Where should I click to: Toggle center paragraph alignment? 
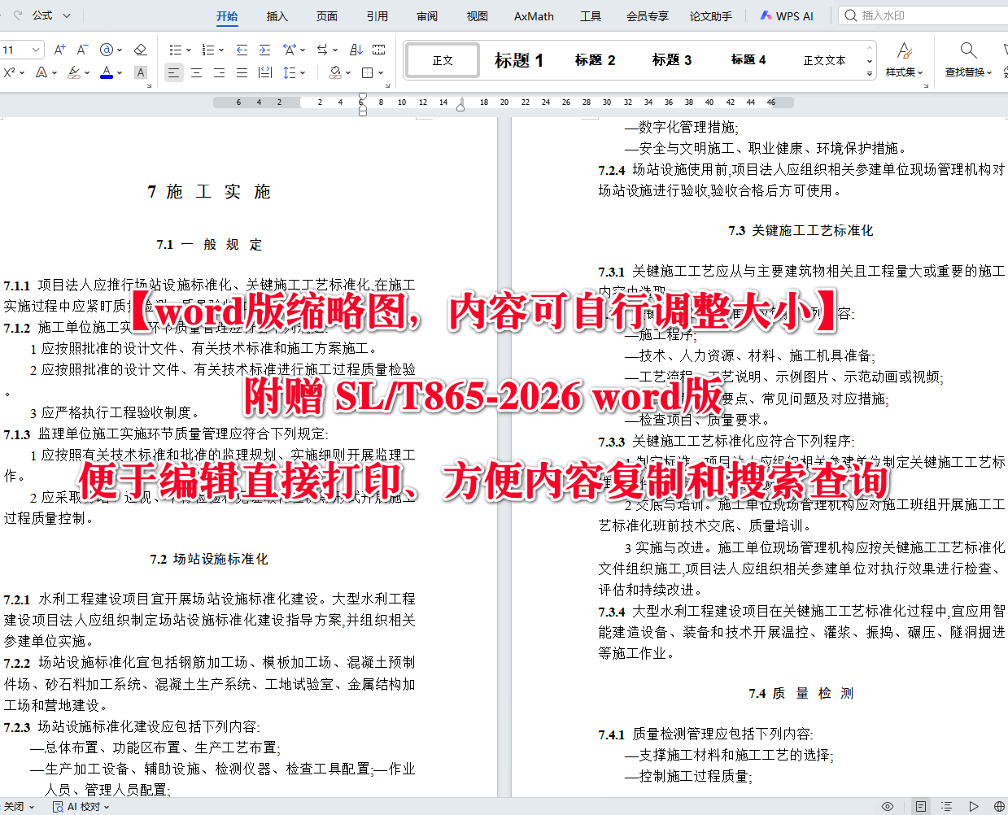198,72
